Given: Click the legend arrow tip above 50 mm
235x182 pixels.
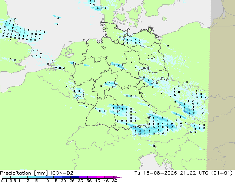Looking at the screenshot, I should click(118, 177).
